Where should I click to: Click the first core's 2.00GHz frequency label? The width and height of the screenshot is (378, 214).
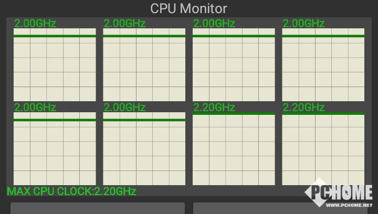click(35, 24)
